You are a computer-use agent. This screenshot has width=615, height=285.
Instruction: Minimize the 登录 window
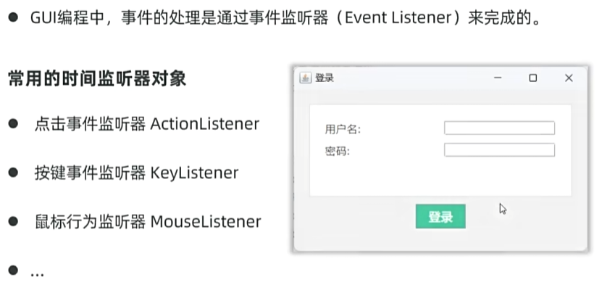pos(498,78)
